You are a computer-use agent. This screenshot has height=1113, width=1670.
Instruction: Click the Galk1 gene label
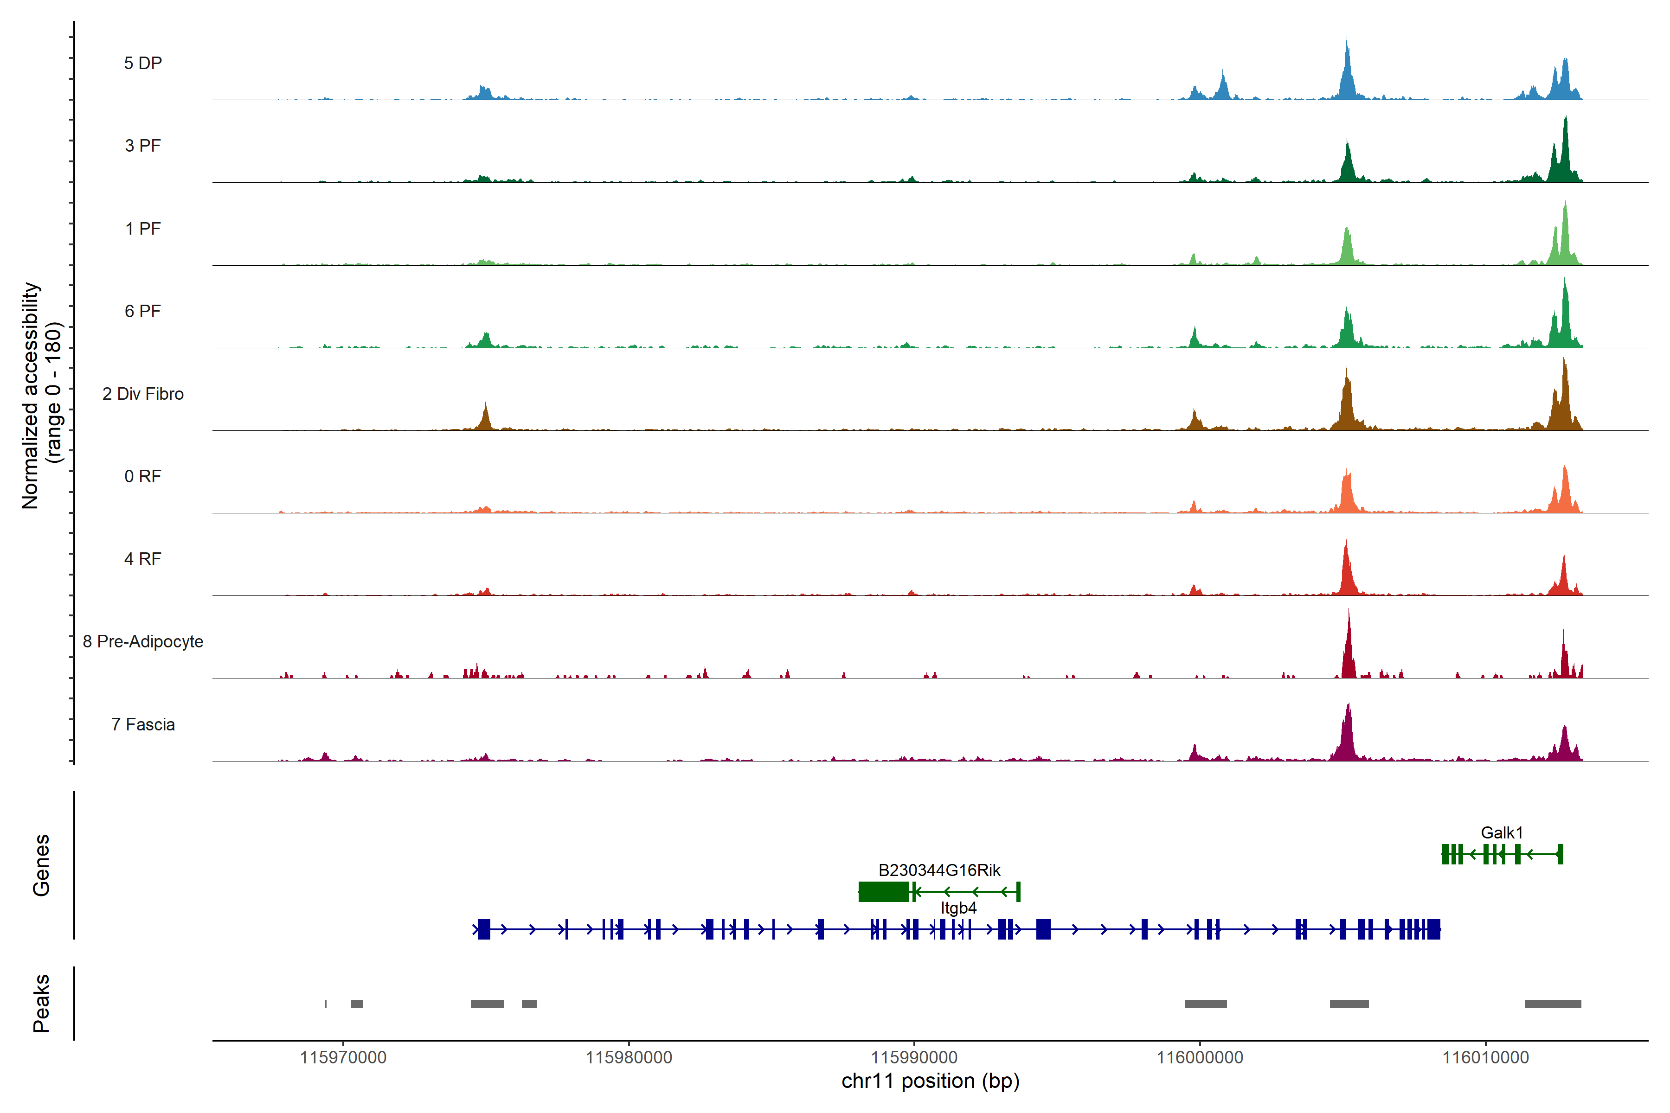[x=1501, y=832]
